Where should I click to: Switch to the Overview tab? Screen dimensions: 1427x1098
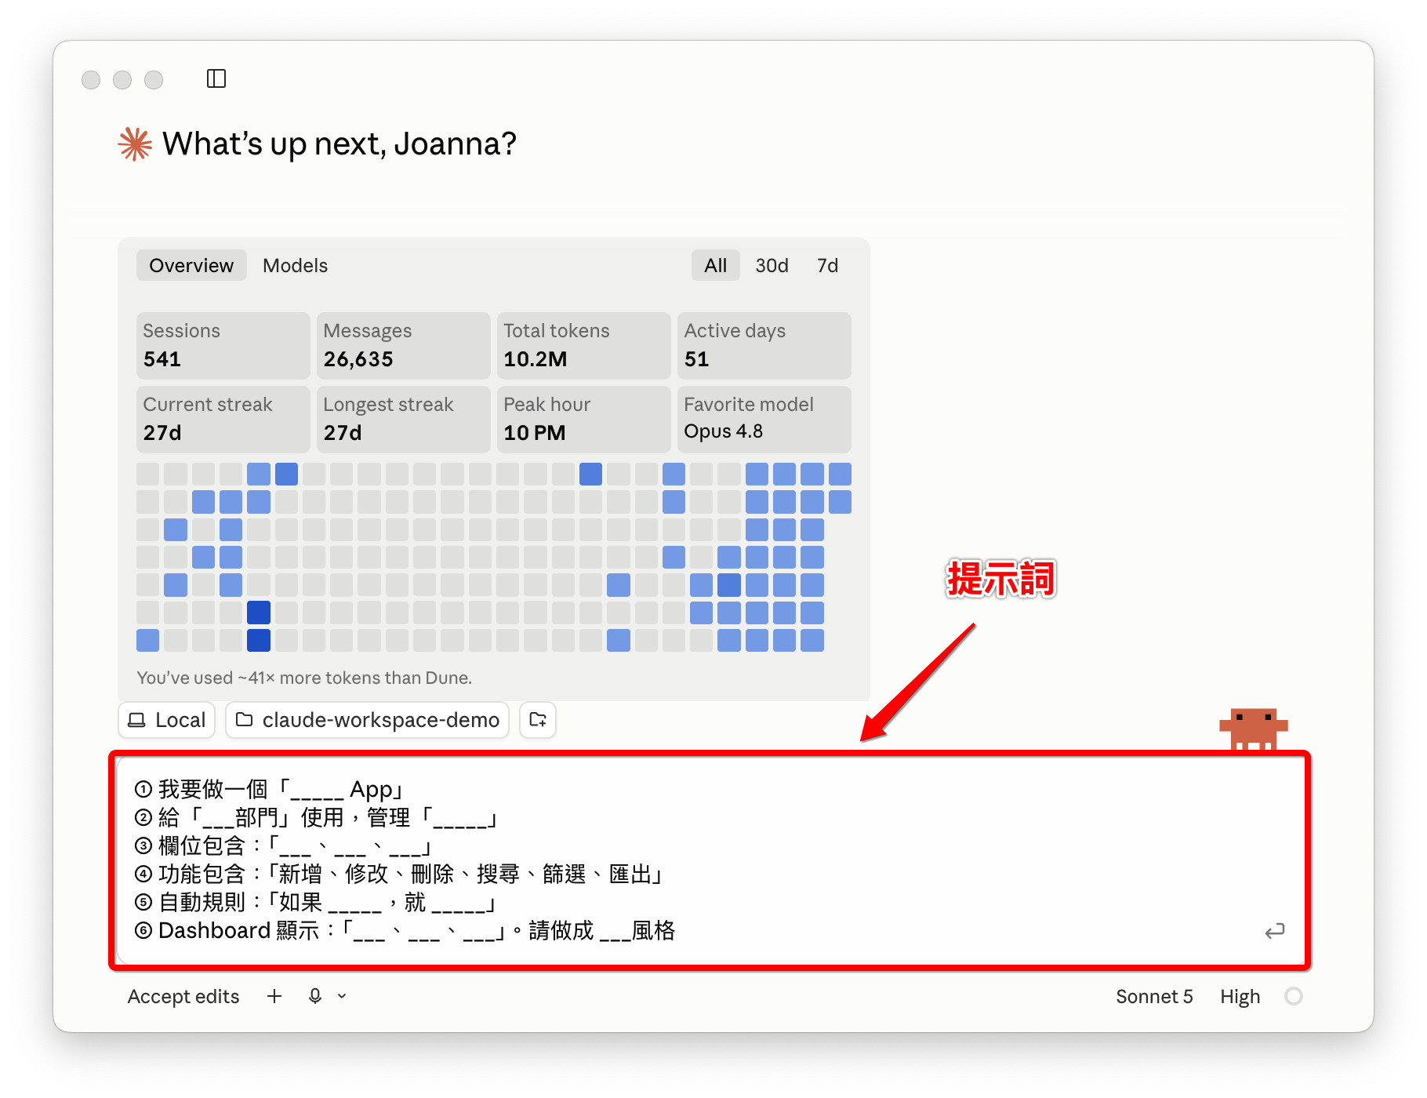click(x=191, y=266)
